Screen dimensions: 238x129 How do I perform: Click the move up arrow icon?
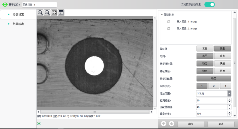[x=164, y=124]
